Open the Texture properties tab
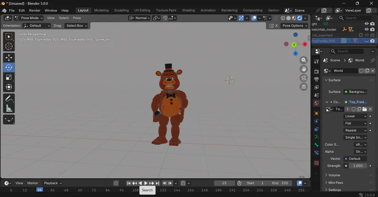This screenshot has width=378, height=197. [x=317, y=163]
